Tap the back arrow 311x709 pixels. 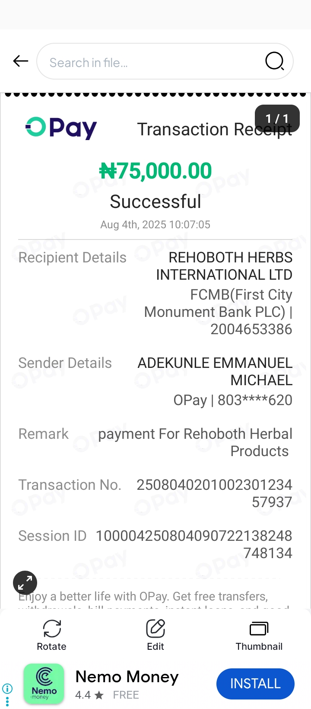point(20,61)
